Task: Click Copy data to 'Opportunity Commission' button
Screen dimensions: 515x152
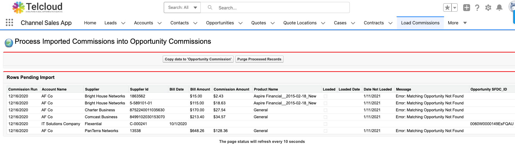Action: coord(198,59)
